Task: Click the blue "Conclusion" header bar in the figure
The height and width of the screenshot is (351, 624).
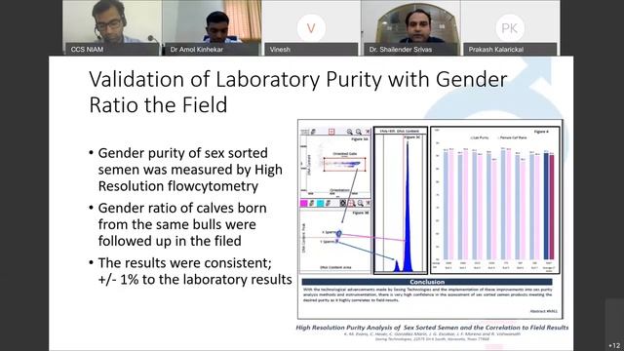Action: click(427, 282)
